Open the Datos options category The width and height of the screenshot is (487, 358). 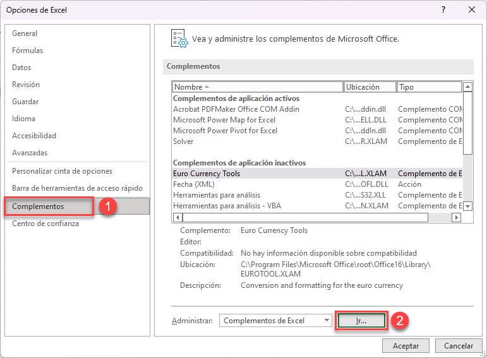point(21,68)
